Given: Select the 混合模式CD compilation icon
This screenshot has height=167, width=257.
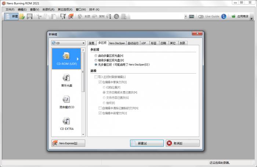Looking at the screenshot, I should 66,102.
